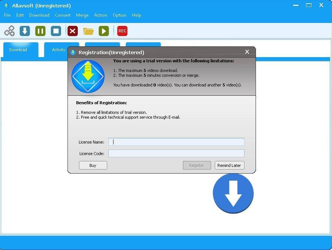The width and height of the screenshot is (332, 250).
Task: Open the File menu
Action: point(7,15)
